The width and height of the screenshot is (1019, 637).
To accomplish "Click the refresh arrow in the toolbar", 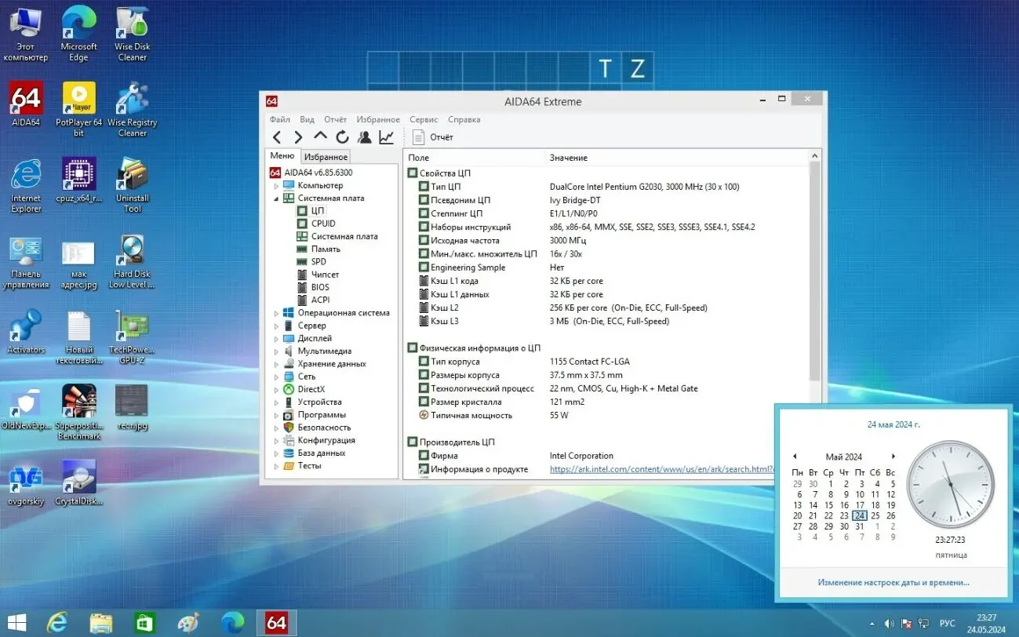I will tap(342, 136).
